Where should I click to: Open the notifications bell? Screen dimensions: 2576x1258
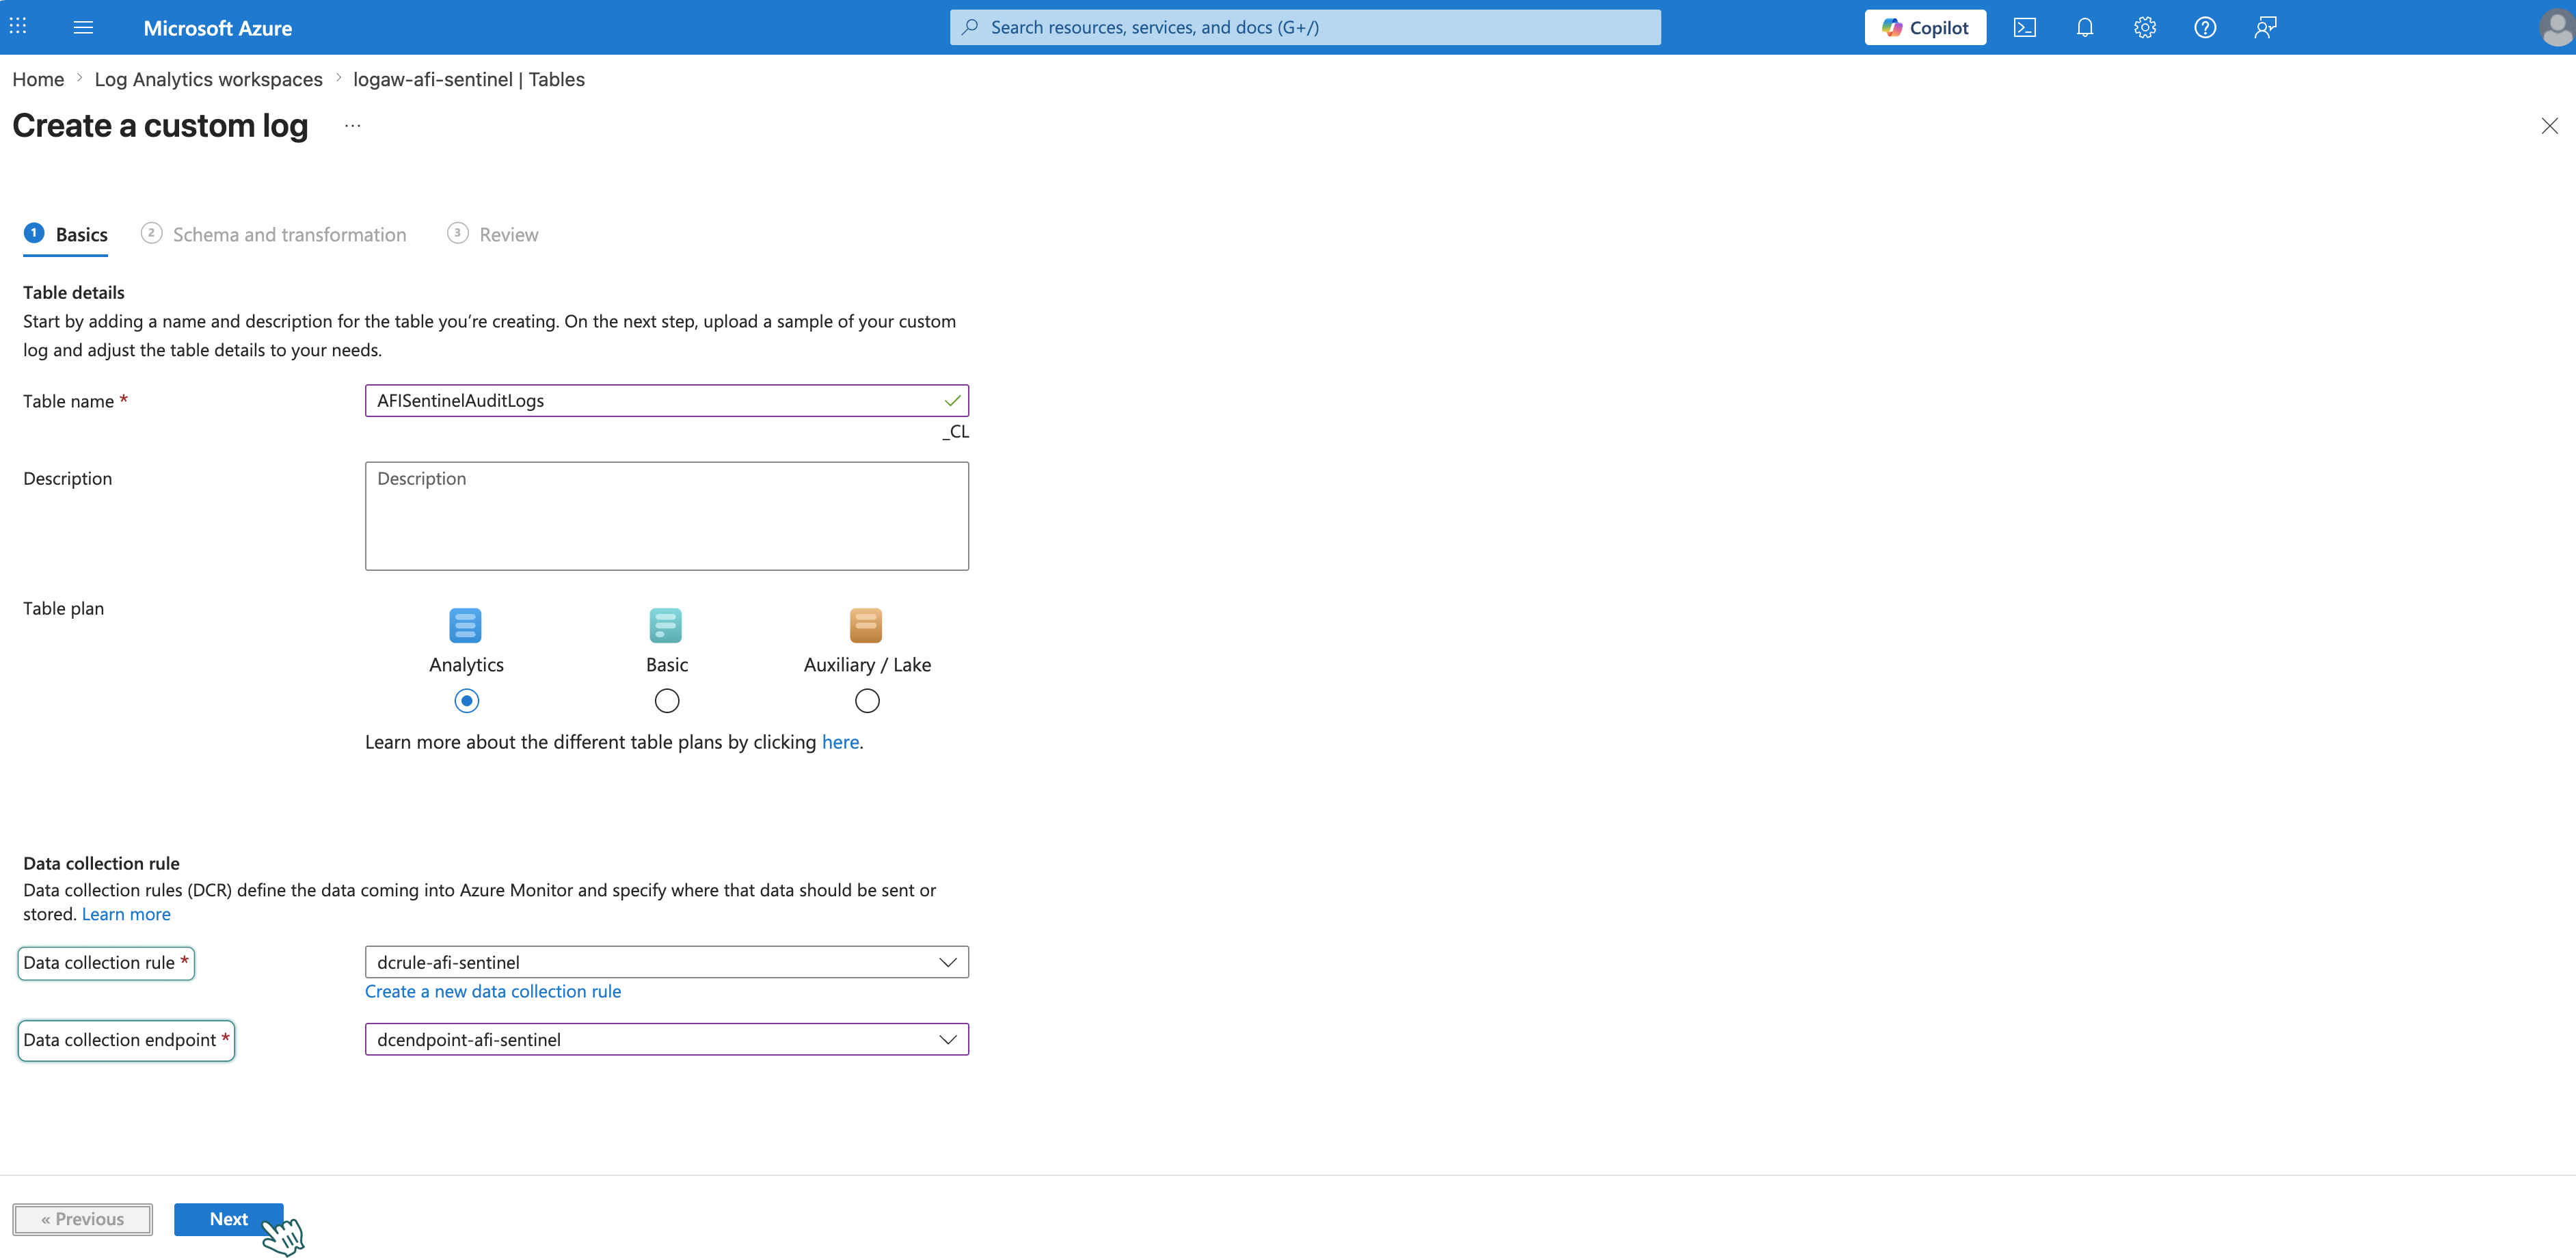pos(2084,27)
